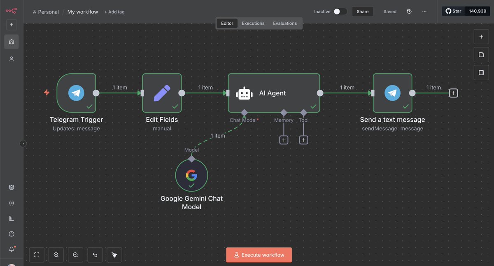This screenshot has height=266, width=494.
Task: Click the plus icon in left sidebar
Action: (12, 25)
